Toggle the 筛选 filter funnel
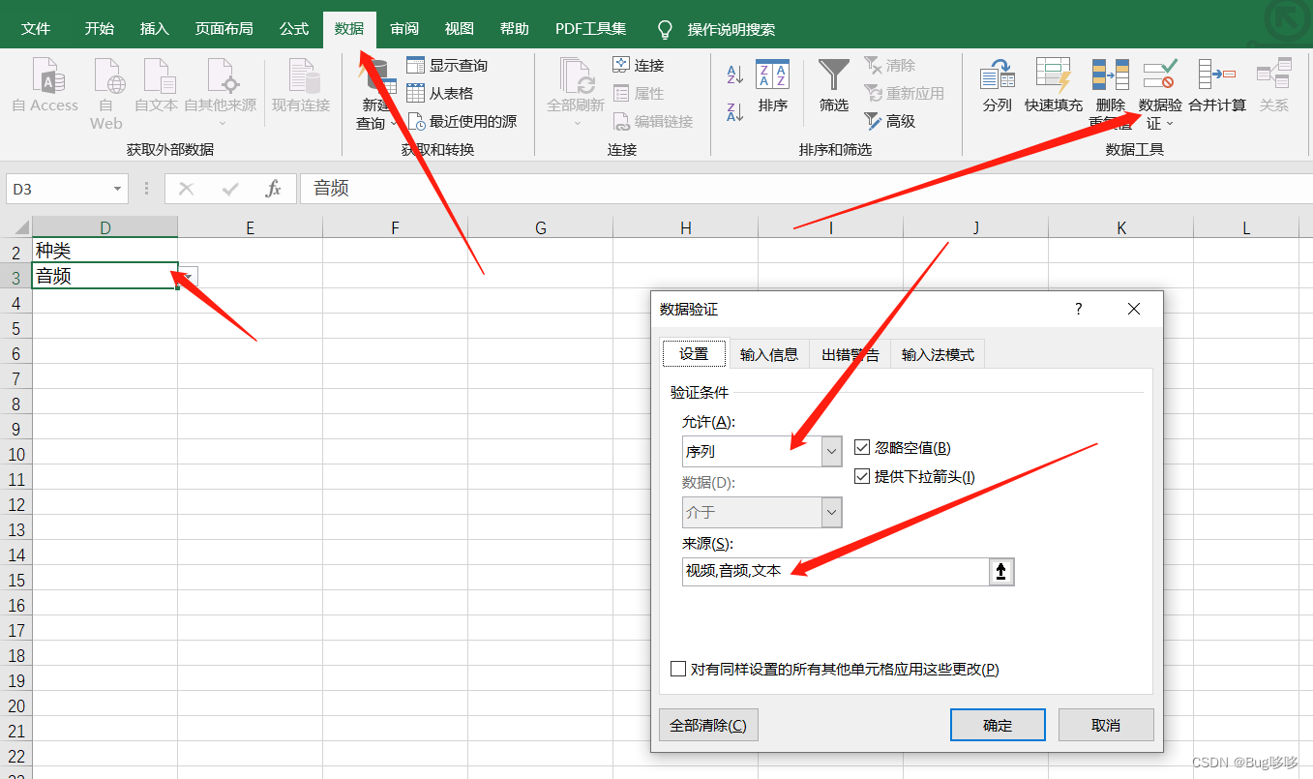This screenshot has height=779, width=1313. pyautogui.click(x=834, y=85)
